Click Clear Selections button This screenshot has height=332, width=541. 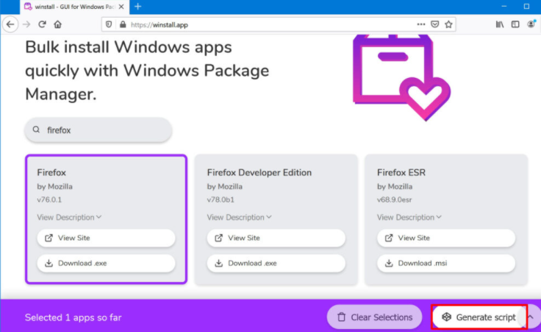click(x=374, y=317)
